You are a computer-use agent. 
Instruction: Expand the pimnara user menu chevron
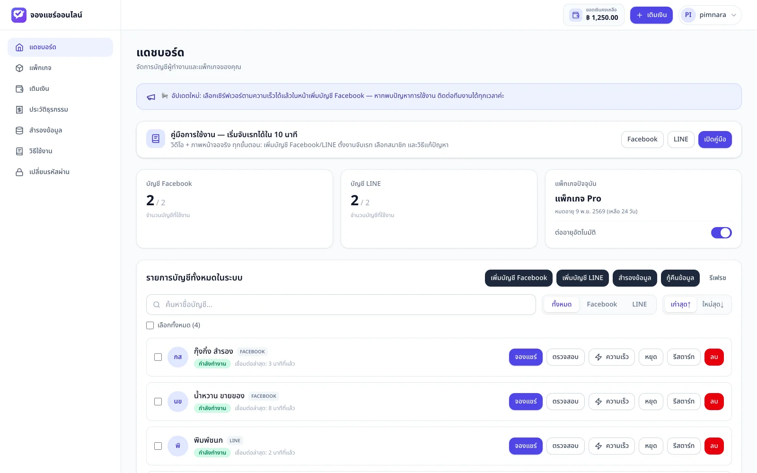[734, 15]
